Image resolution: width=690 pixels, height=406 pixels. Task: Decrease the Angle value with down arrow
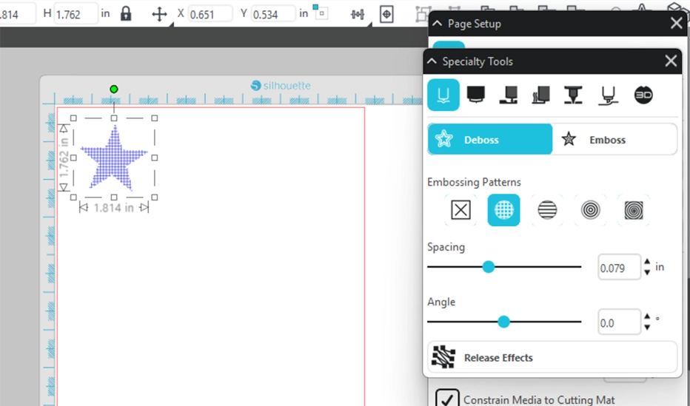648,328
